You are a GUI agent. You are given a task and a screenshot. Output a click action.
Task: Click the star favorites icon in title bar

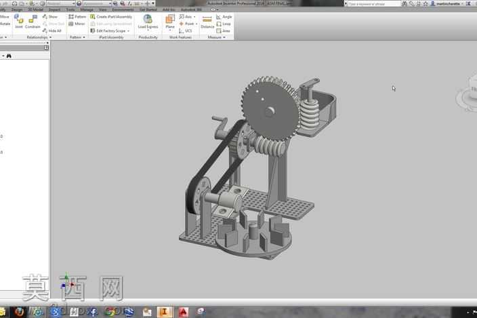(x=426, y=3)
